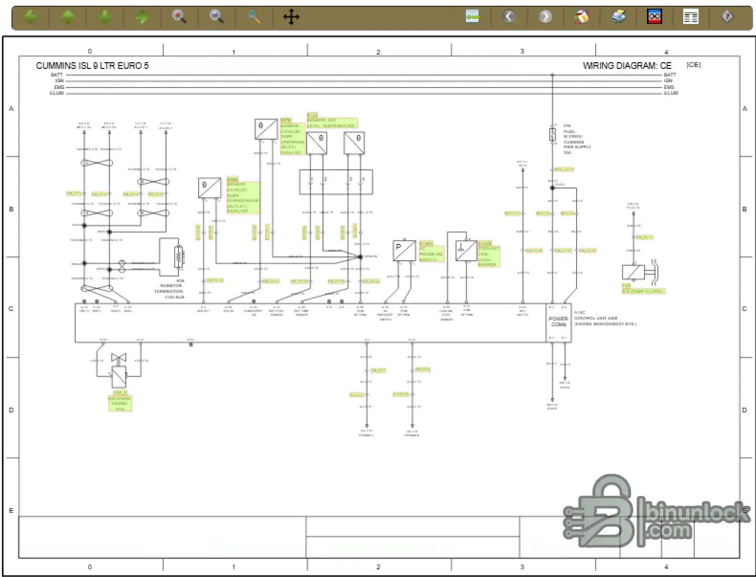The image size is (756, 577).
Task: Open the list/index view icon
Action: pyautogui.click(x=691, y=17)
